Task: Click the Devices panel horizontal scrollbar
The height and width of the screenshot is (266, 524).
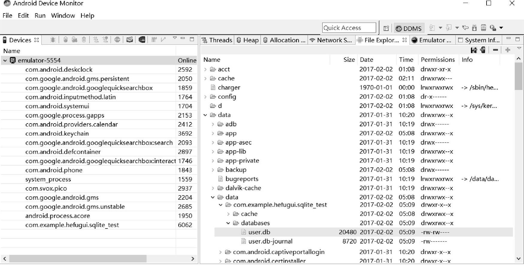Action: pos(78,259)
